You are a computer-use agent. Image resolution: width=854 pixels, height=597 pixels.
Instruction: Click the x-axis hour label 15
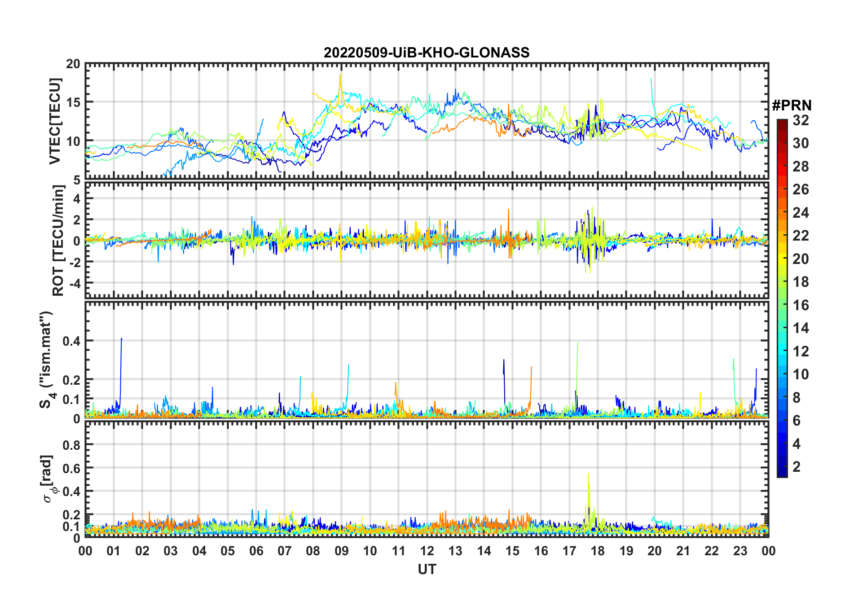(x=512, y=551)
